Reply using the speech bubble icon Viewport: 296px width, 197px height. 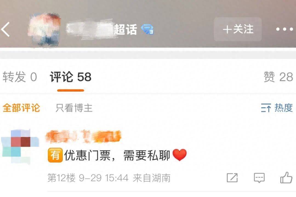tap(259, 178)
